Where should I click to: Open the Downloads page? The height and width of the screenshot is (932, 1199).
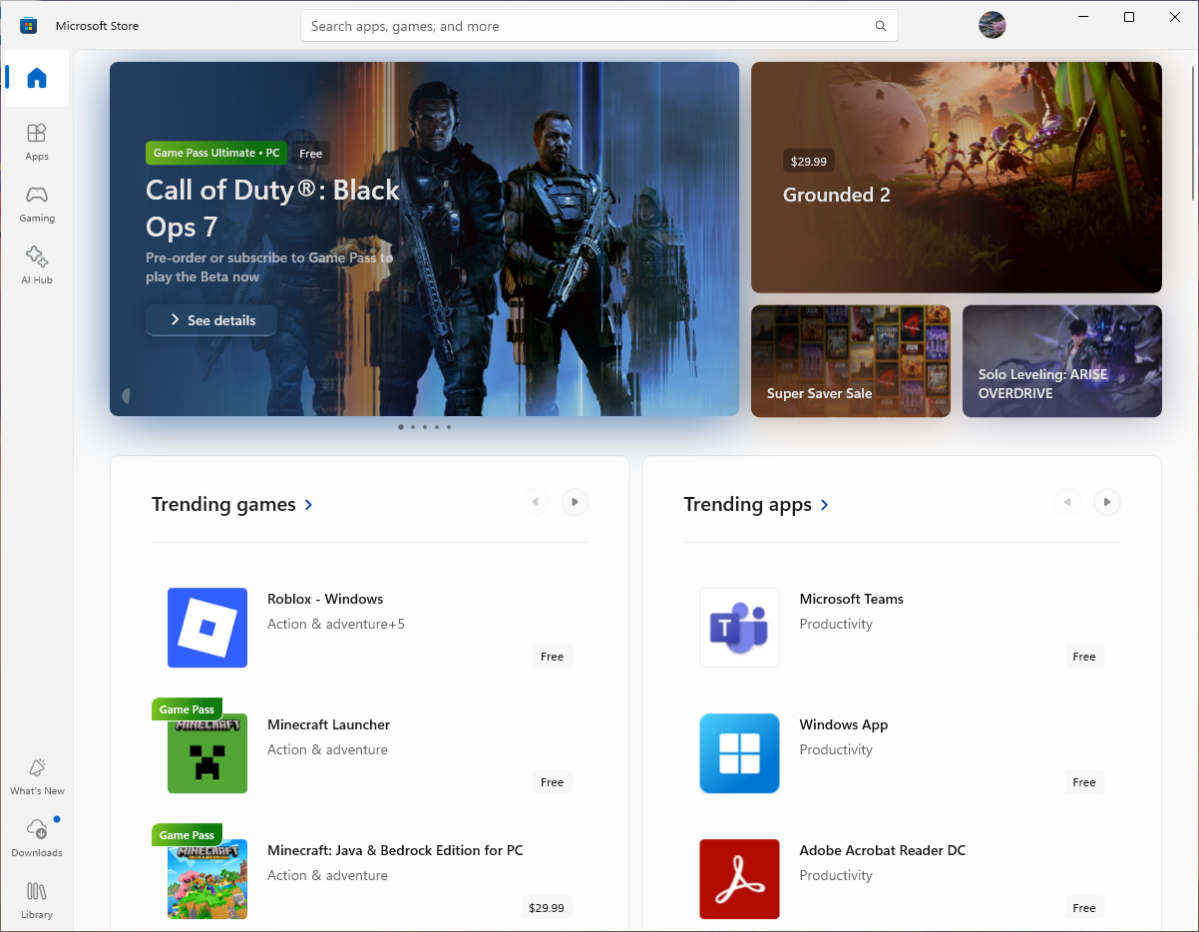(x=36, y=838)
